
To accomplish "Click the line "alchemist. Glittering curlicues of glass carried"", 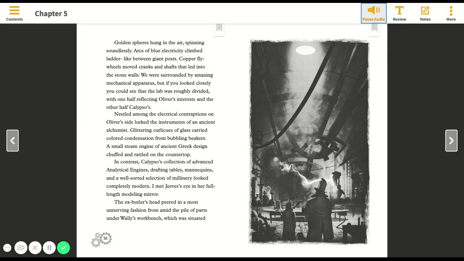I will (157, 130).
